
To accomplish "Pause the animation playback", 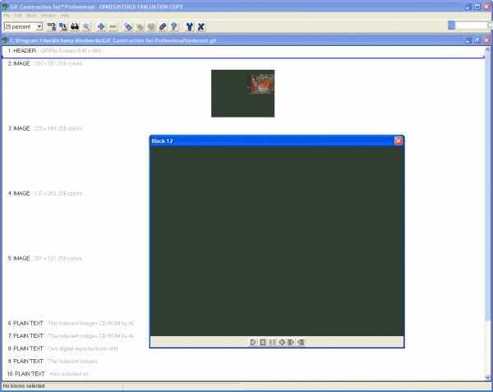I will [x=272, y=342].
